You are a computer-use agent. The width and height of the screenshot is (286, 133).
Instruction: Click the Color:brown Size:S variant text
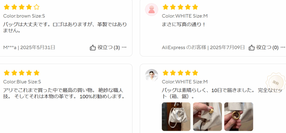click(24, 16)
